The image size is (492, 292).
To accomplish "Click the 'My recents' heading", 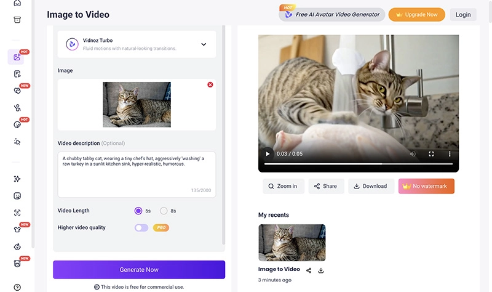I will click(x=274, y=215).
